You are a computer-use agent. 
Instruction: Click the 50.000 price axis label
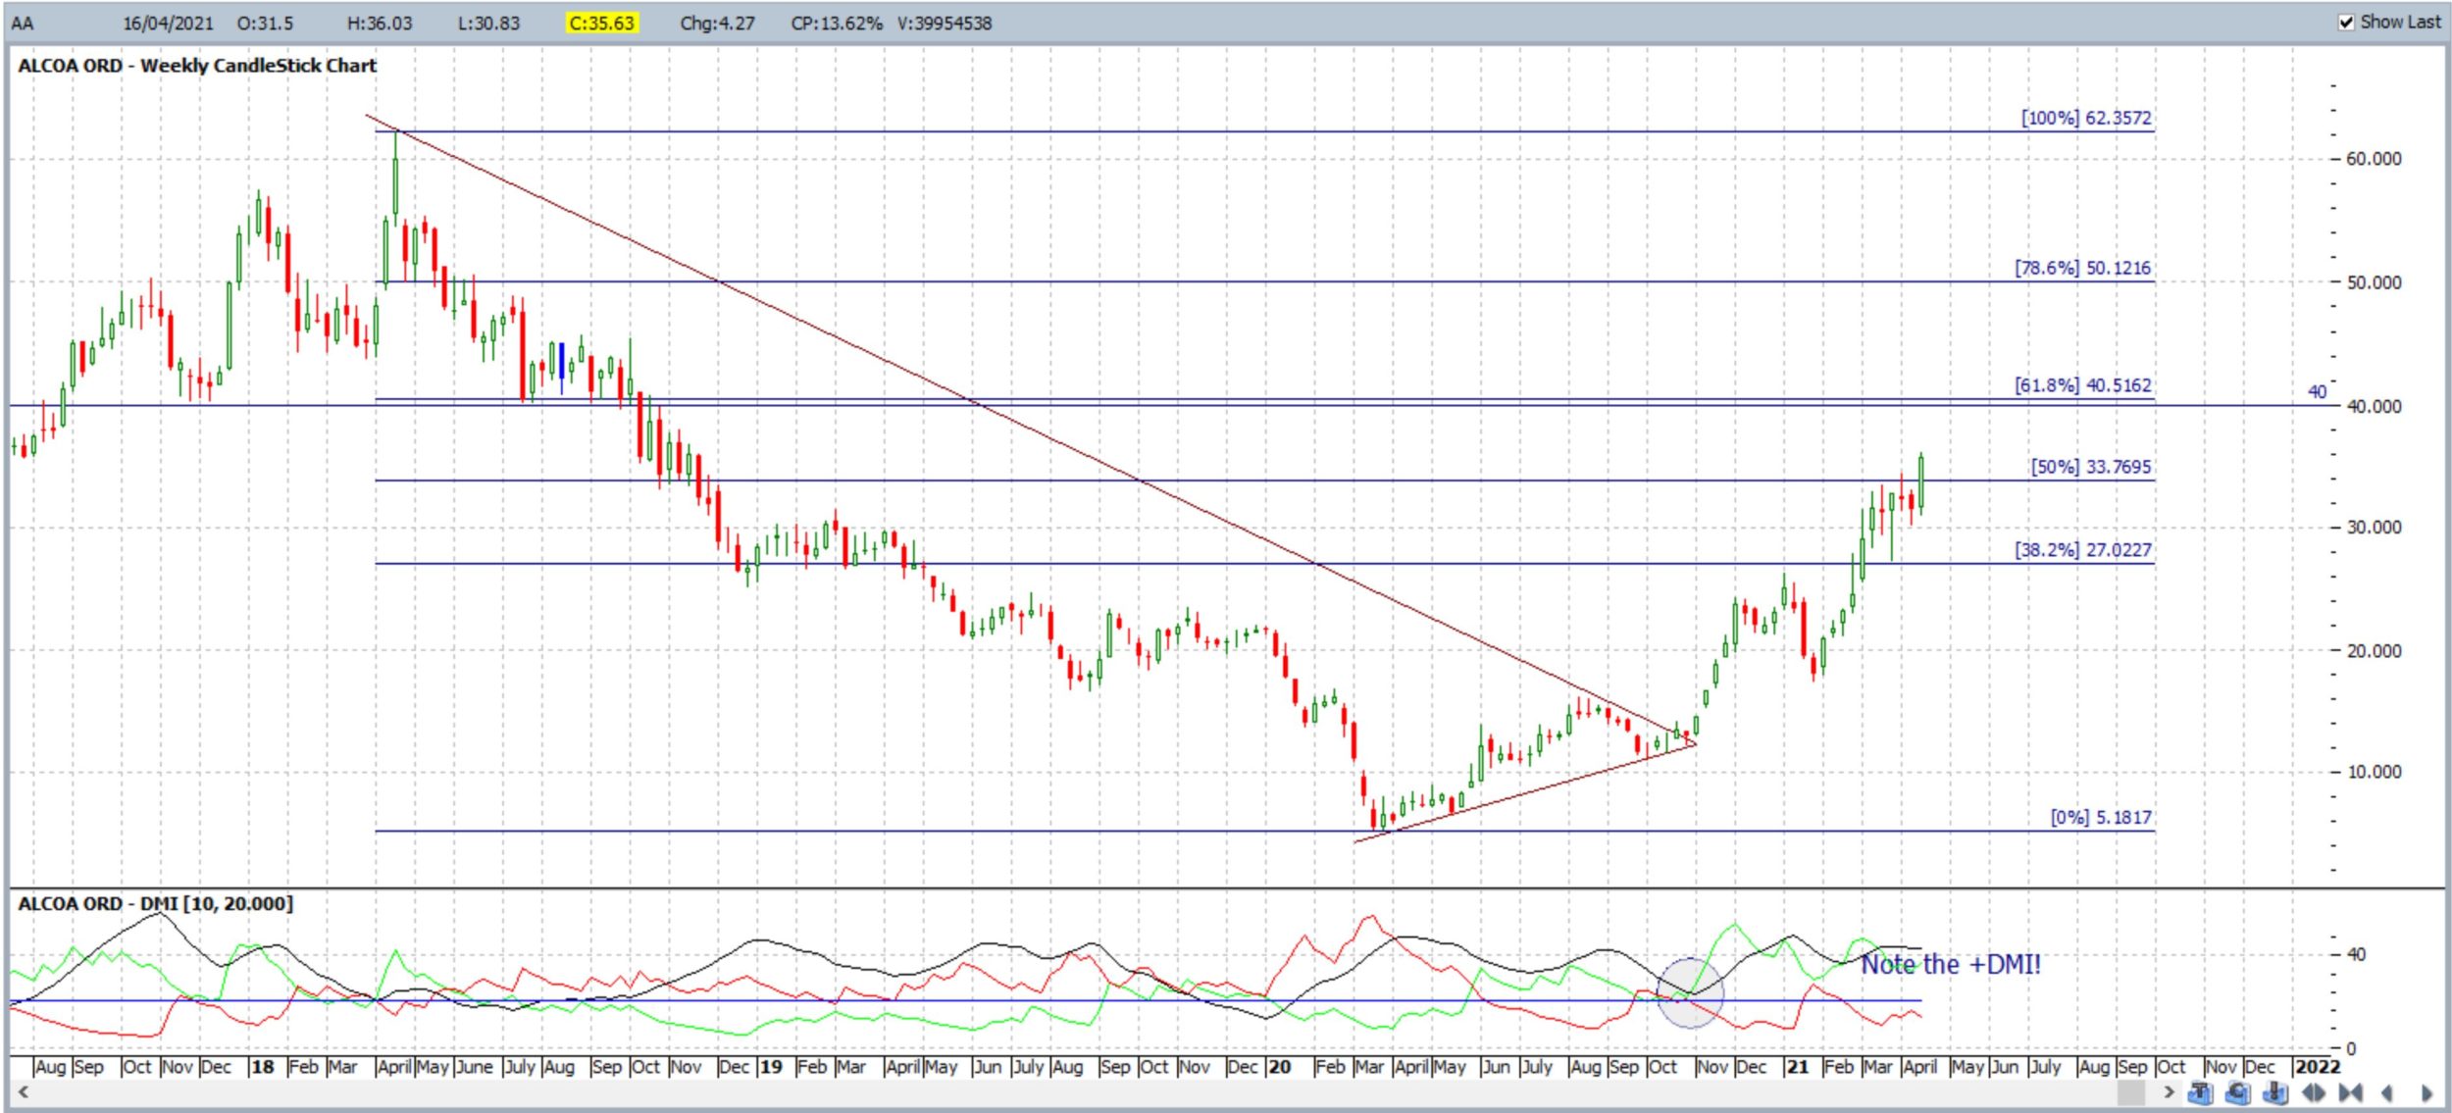(2374, 282)
